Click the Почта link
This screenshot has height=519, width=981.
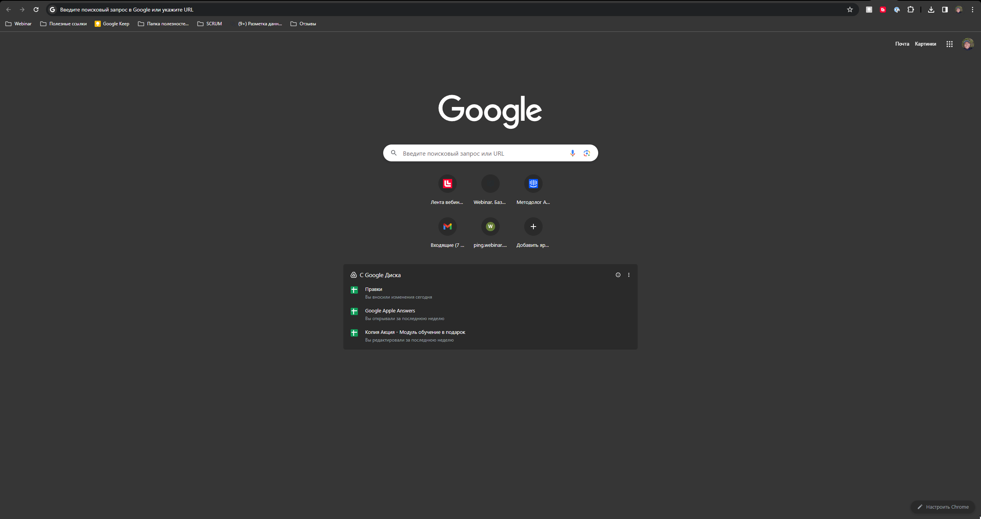pyautogui.click(x=902, y=44)
